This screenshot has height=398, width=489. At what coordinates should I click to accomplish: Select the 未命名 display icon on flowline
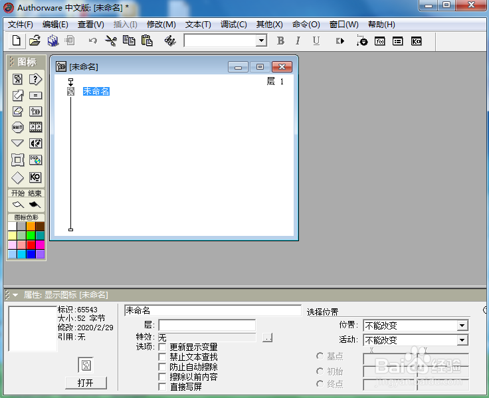point(71,92)
